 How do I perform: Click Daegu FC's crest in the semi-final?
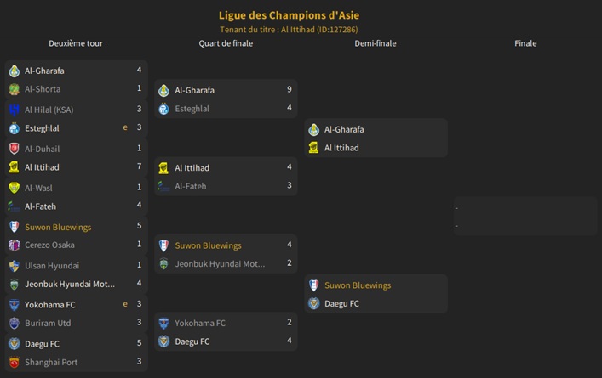[313, 303]
